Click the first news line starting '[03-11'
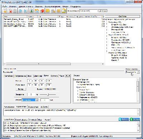Image resolution: width=143 pixels, height=139 pixels. coord(25,123)
